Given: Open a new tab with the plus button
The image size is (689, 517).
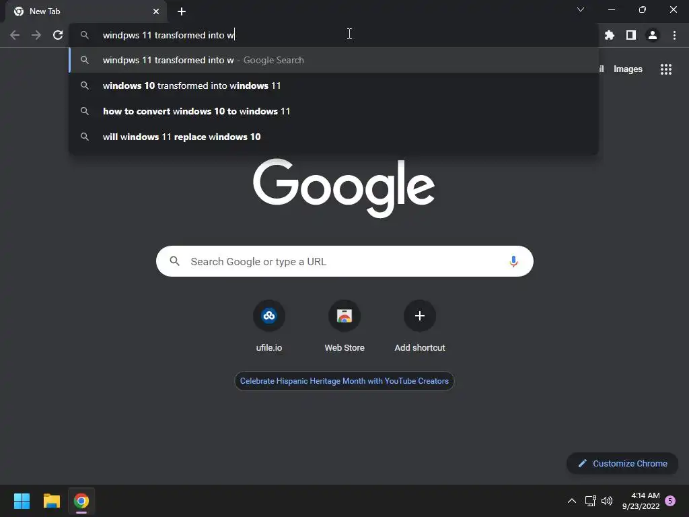Looking at the screenshot, I should (182, 11).
